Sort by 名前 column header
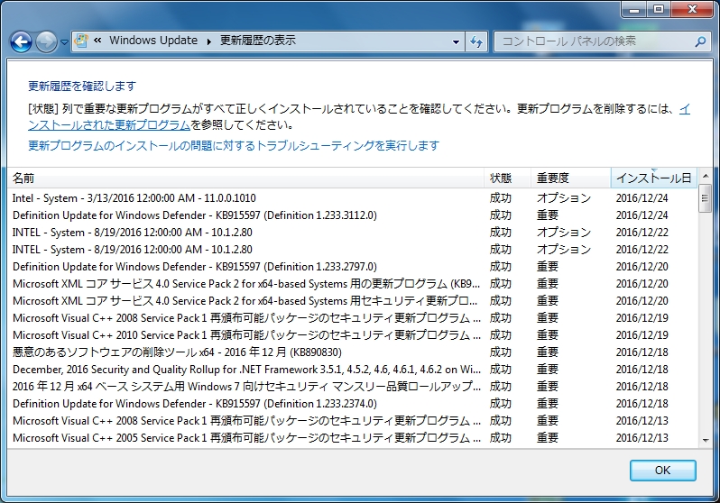This screenshot has width=720, height=503. 245,178
